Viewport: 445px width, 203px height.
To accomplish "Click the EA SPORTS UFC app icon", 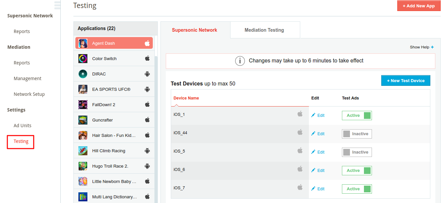I will click(83, 89).
